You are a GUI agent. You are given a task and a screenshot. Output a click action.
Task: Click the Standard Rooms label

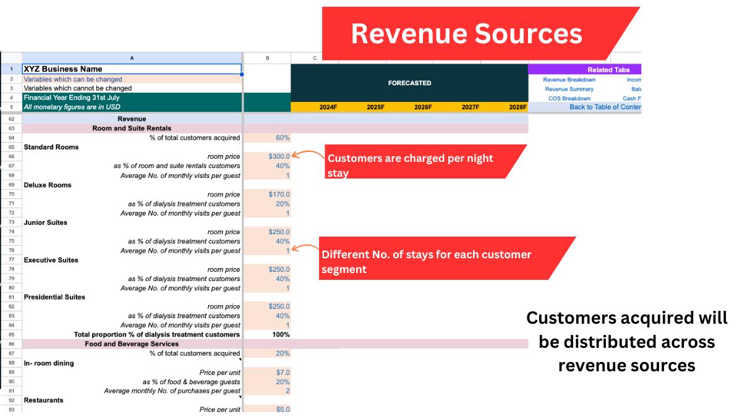point(51,147)
